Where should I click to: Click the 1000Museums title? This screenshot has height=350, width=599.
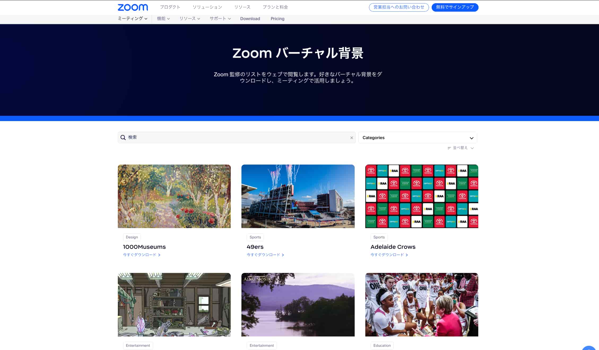click(144, 247)
